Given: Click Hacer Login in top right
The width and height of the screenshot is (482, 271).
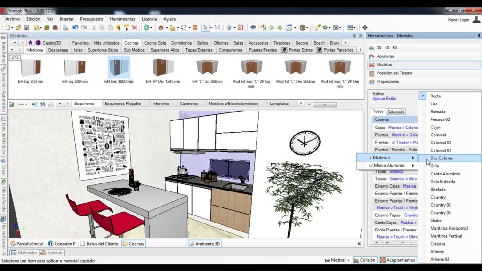Looking at the screenshot, I should 458,20.
